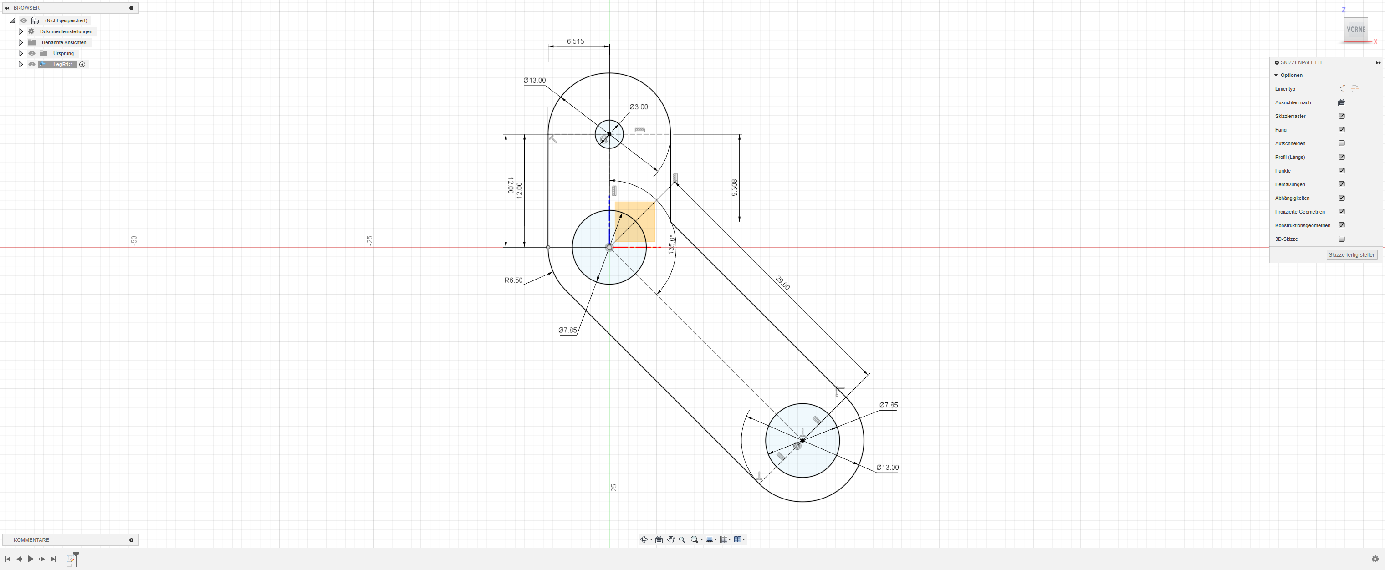Screen dimensions: 1385x570
Task: Open the Orbit tool dropdown arrow
Action: tap(651, 540)
